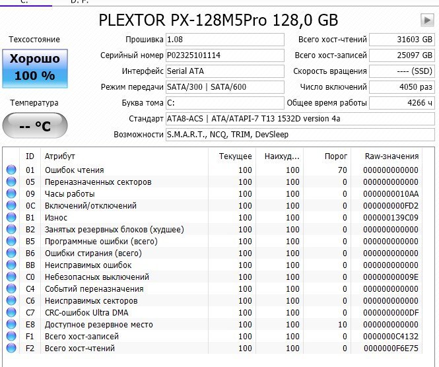This screenshot has width=439, height=367.
Task: Click threshold value 10 in row E8
Action: pos(342,325)
